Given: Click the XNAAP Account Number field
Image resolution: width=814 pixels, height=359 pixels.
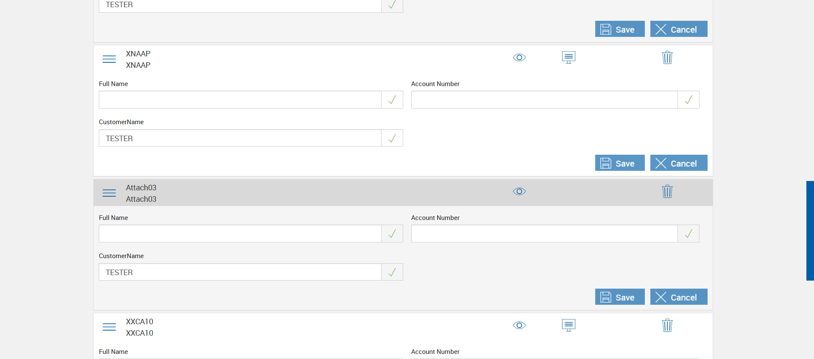Looking at the screenshot, I should pyautogui.click(x=544, y=100).
